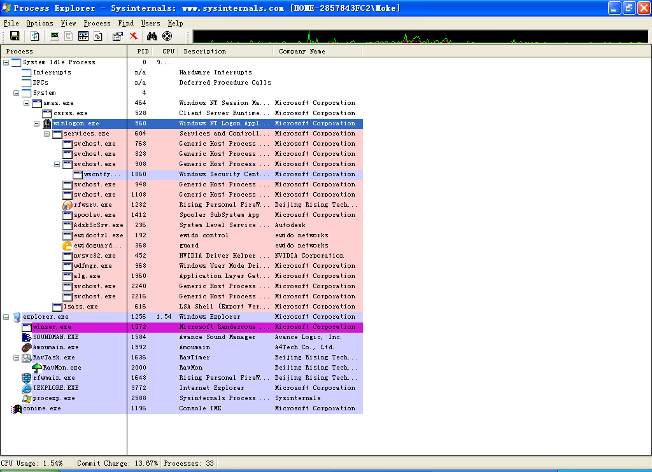Collapse the explorer.exe tree node
This screenshot has width=652, height=472.
[6, 317]
